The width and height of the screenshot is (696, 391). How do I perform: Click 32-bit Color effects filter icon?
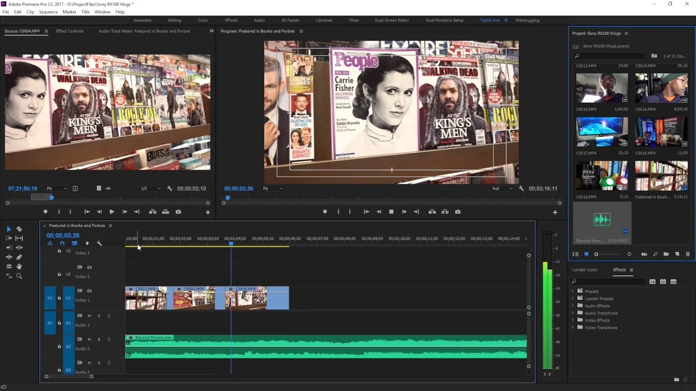click(x=663, y=281)
